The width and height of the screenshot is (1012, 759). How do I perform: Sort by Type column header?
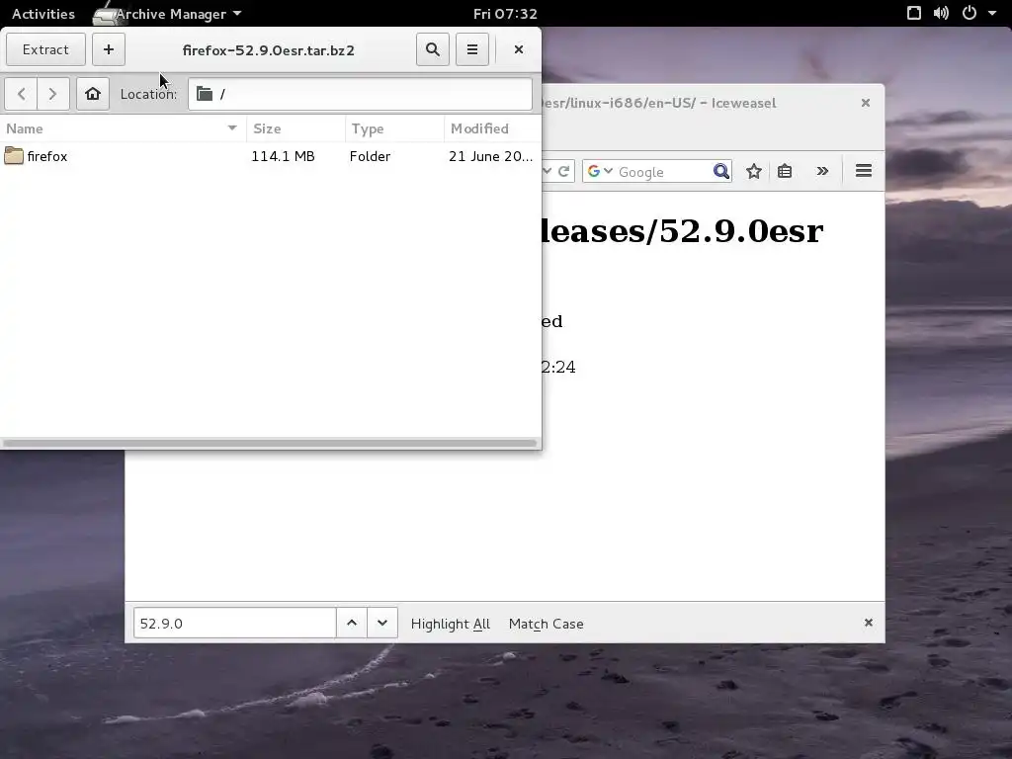point(394,128)
